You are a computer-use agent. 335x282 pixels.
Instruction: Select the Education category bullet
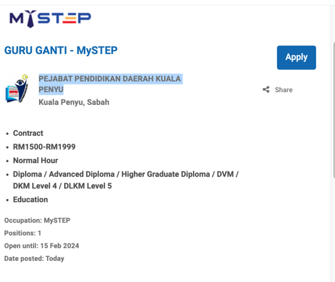30,199
